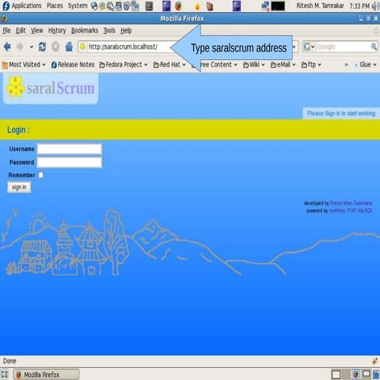Viewport: 380px width, 380px height.
Task: Show more bookmarks via the chevron
Action: pos(346,65)
